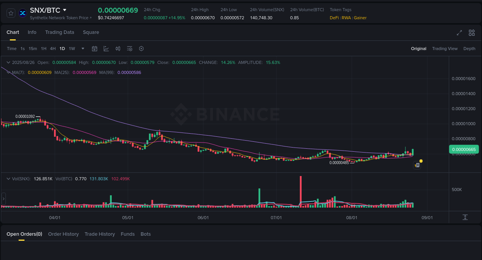Collapse the OHLC info row chevron

(8, 62)
